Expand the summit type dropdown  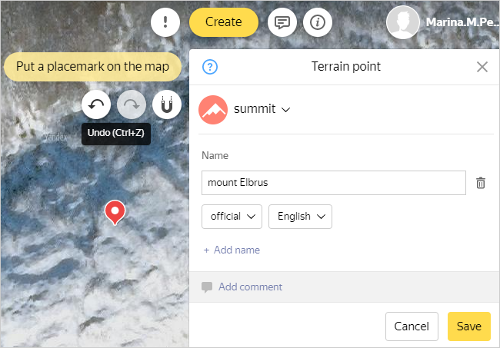tap(262, 109)
